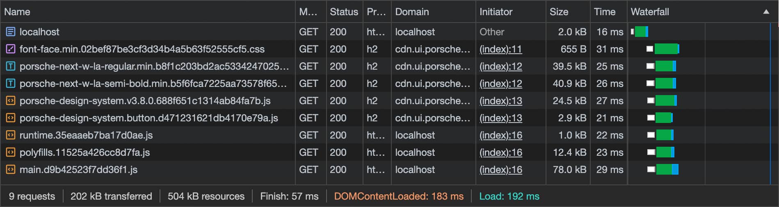Viewport: 779px width, 207px height.
Task: Click 'Load: 192 ms' in the status bar
Action: pos(509,196)
